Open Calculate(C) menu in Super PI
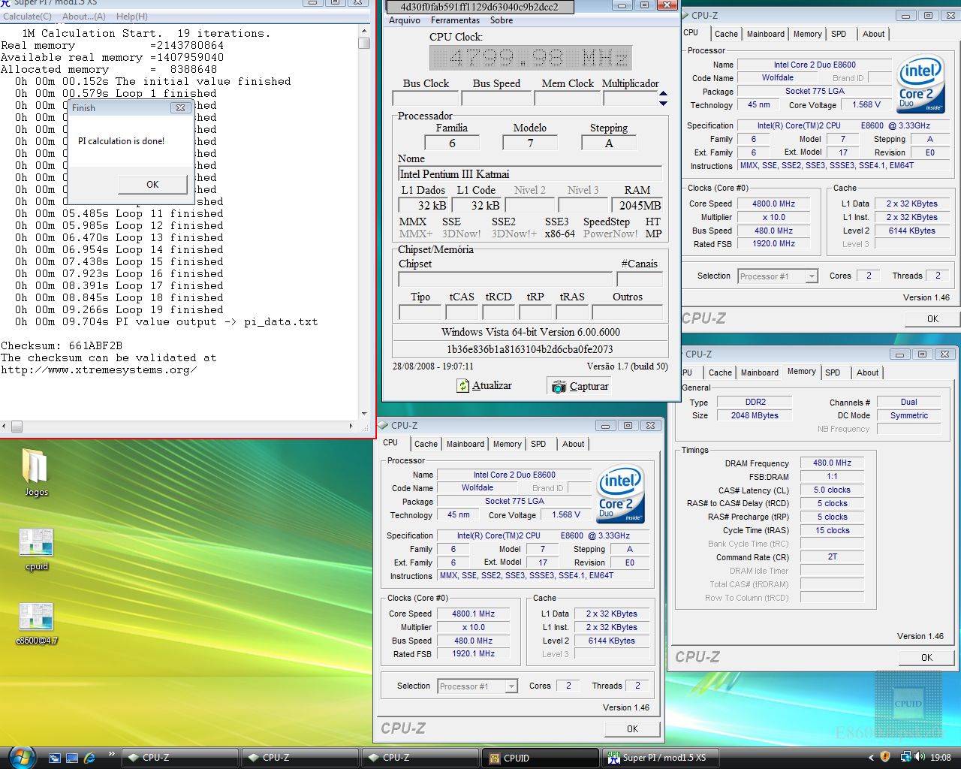 pyautogui.click(x=28, y=16)
